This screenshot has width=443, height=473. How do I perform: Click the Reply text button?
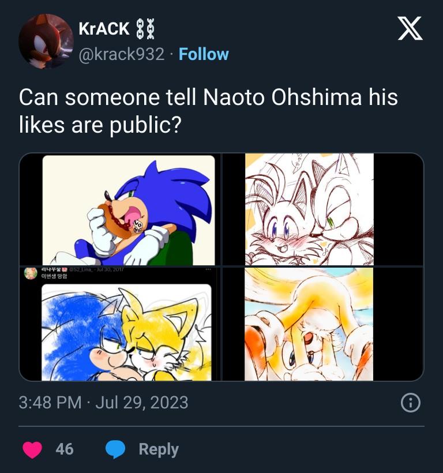coord(159,449)
